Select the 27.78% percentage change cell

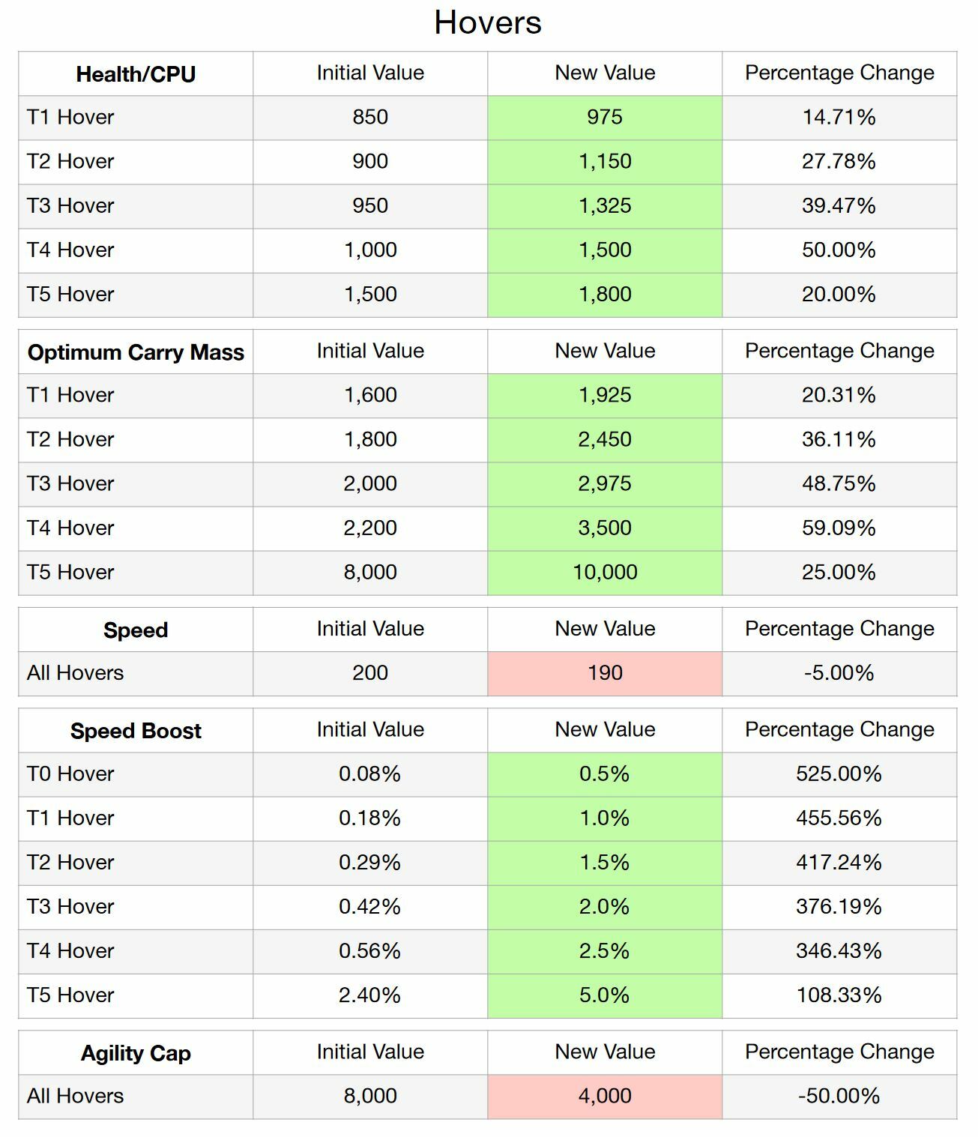tap(839, 162)
